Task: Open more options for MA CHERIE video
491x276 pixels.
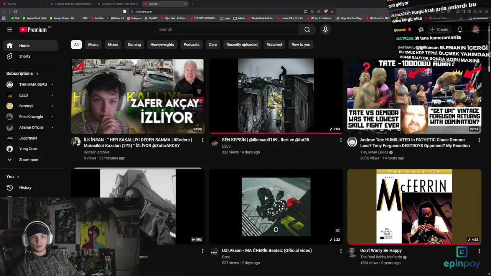Action: click(x=341, y=251)
